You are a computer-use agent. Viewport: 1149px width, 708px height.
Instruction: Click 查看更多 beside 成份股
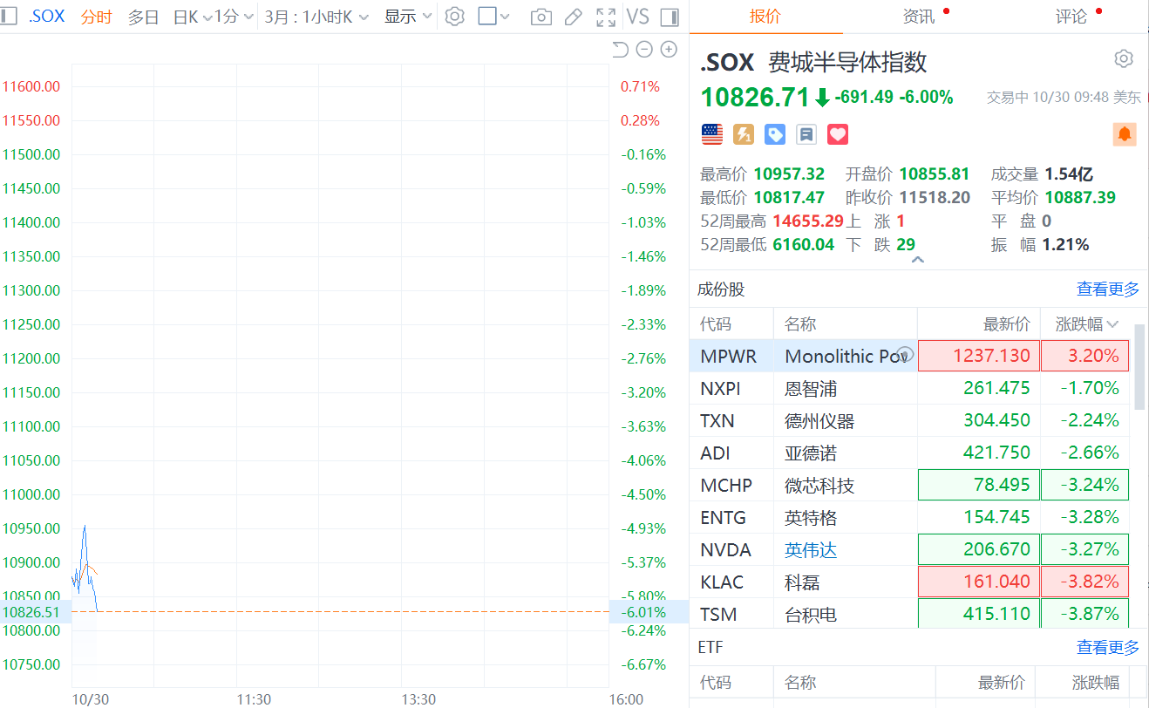coord(1108,289)
